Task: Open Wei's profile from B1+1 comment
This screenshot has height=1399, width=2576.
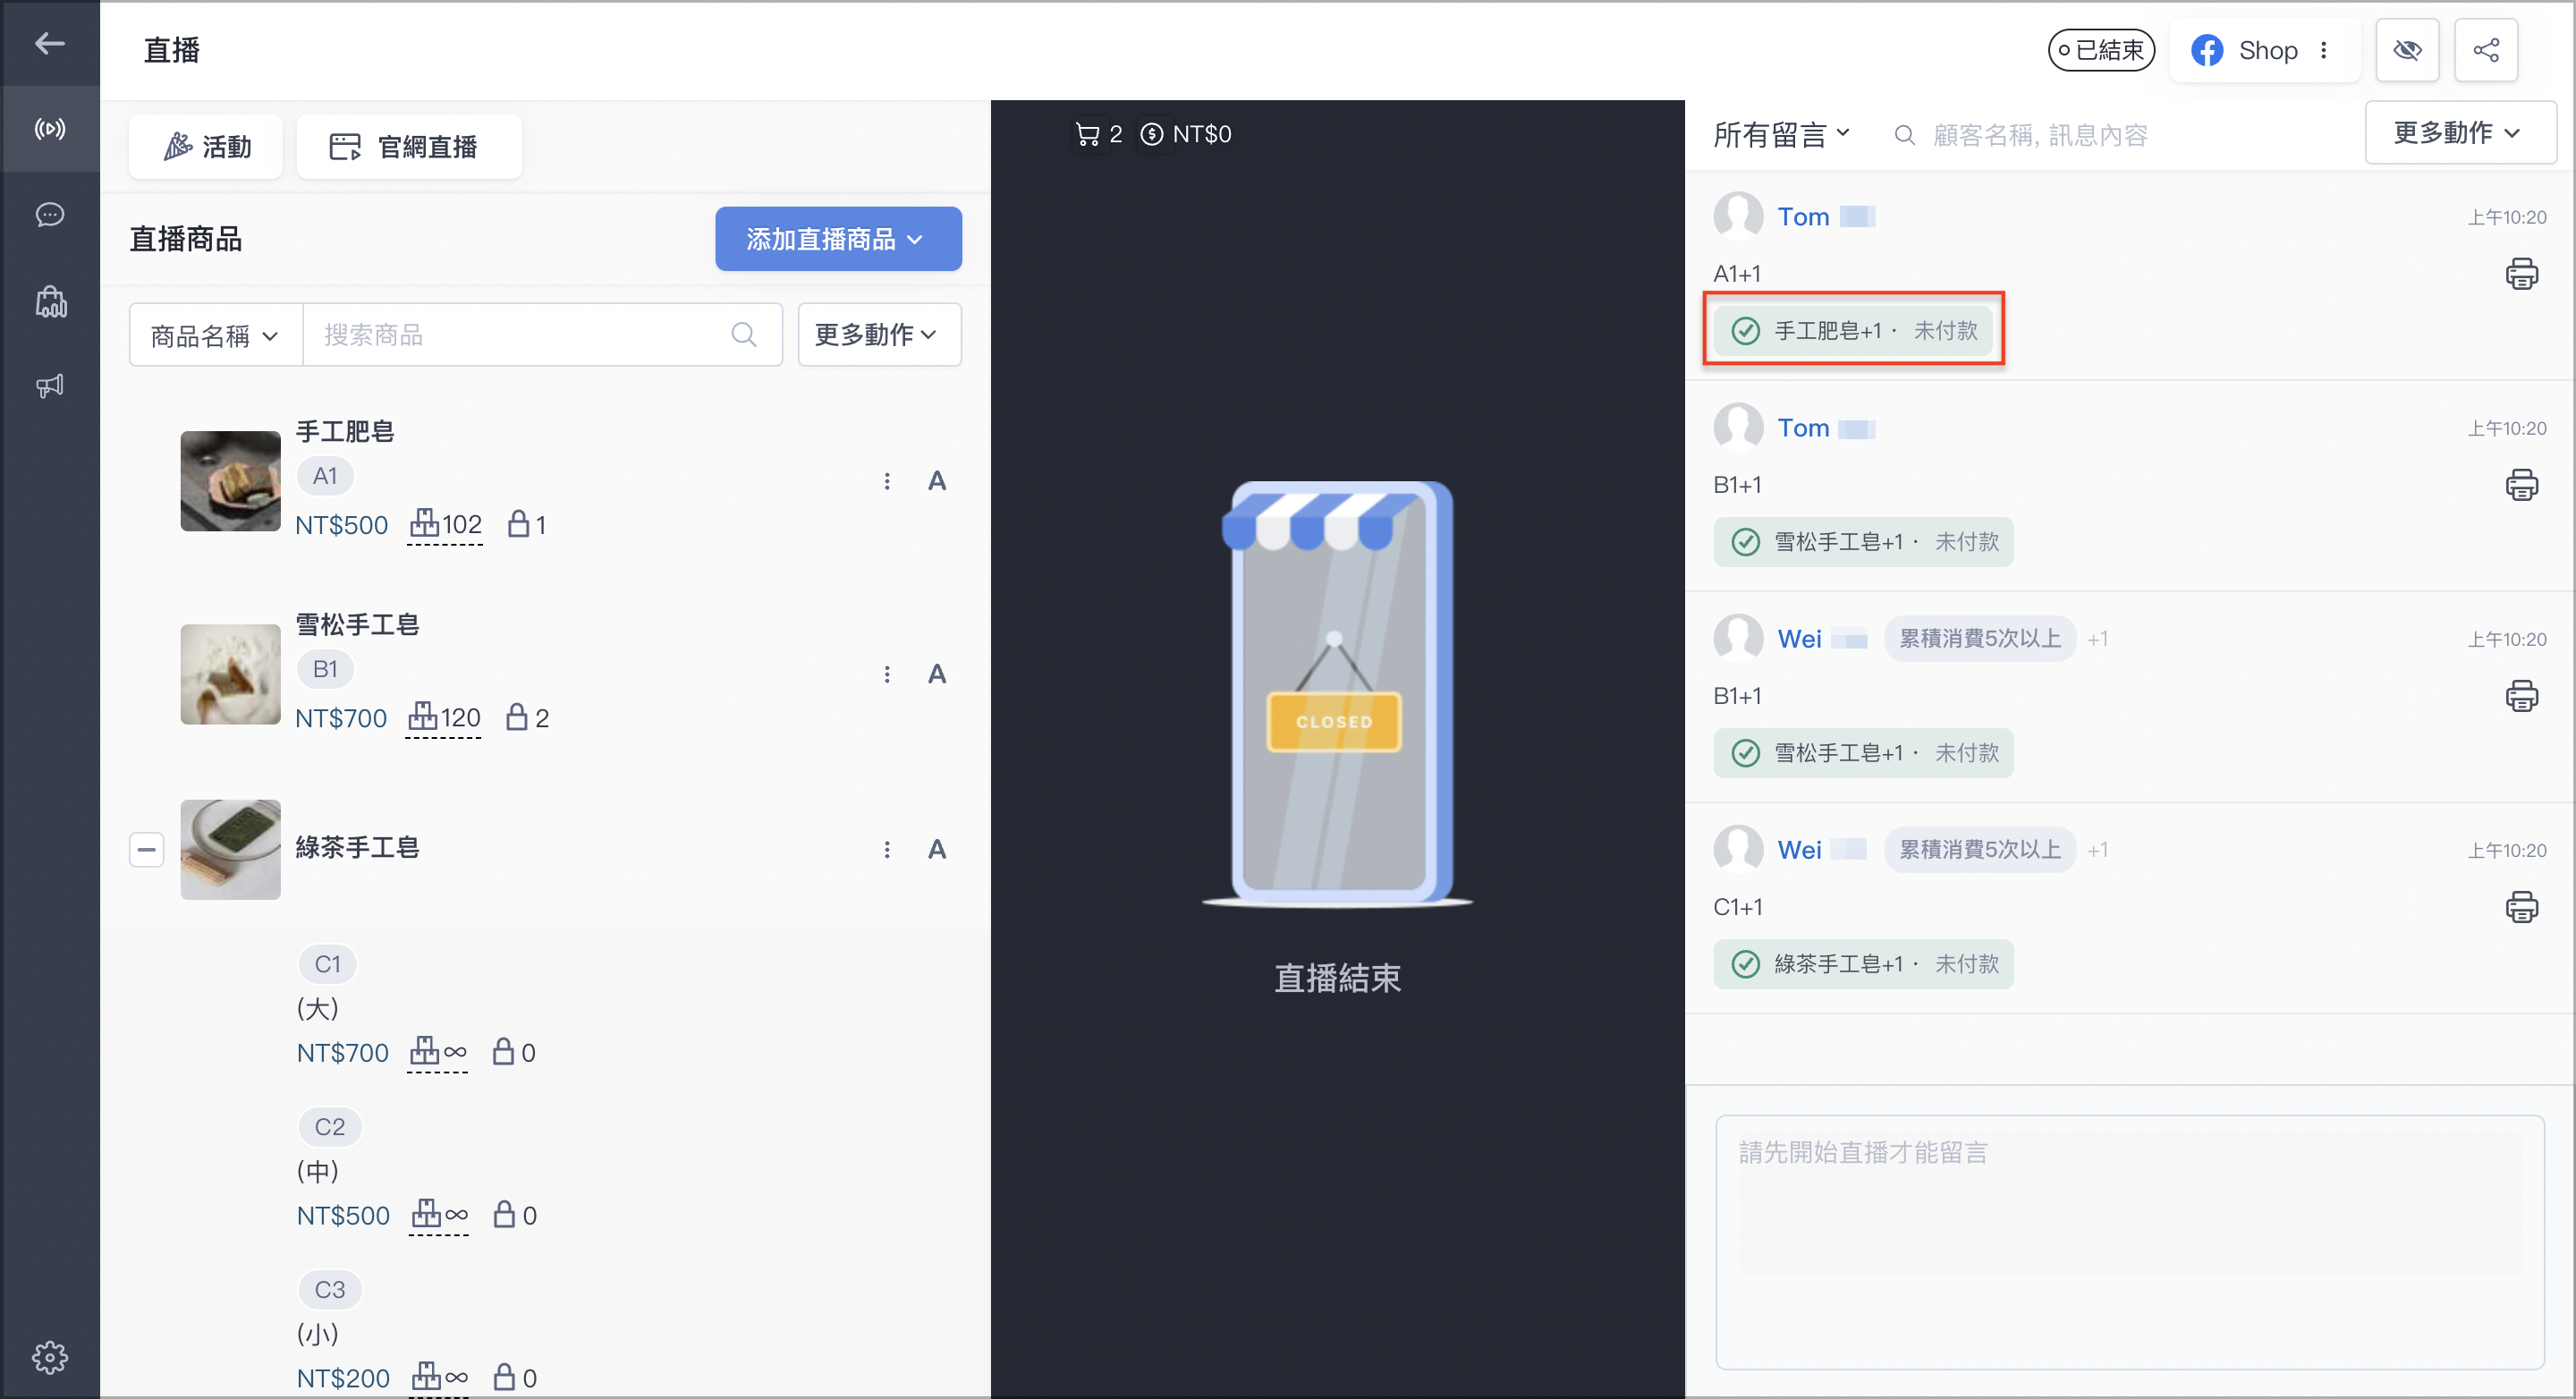Action: 1799,638
